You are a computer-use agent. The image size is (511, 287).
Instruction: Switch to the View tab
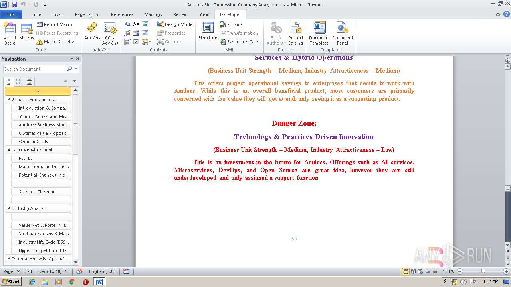pyautogui.click(x=204, y=14)
